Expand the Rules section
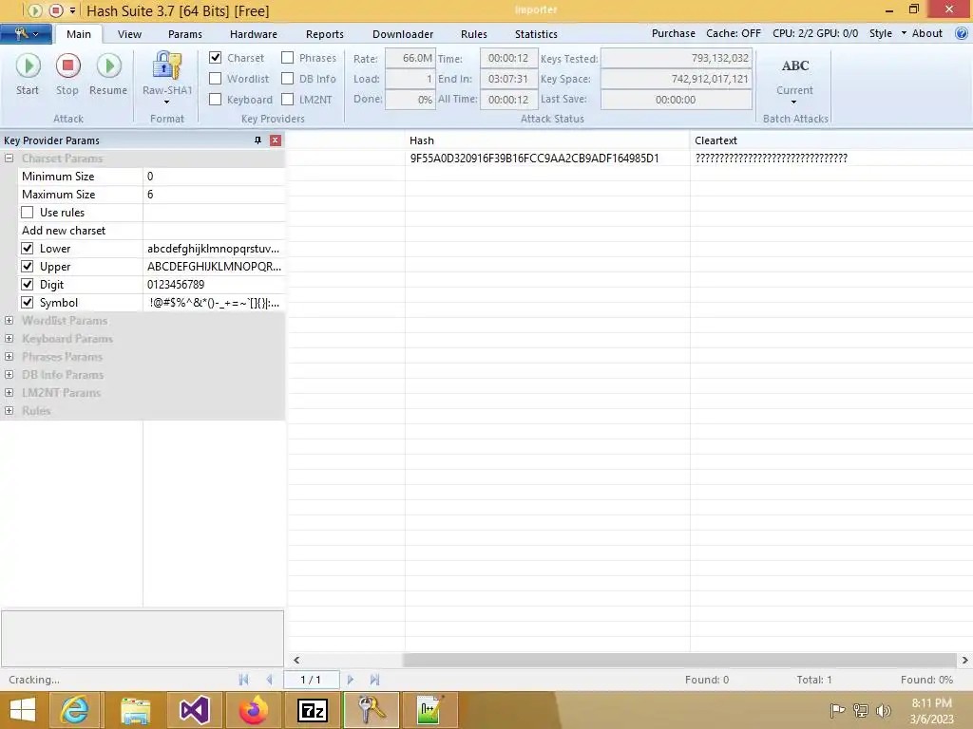The width and height of the screenshot is (973, 729). [x=9, y=410]
